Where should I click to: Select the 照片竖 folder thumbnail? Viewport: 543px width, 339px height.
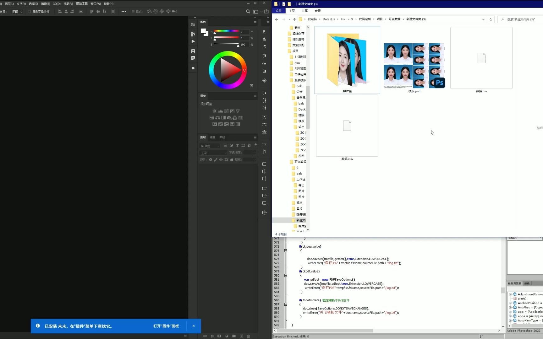[x=347, y=60]
